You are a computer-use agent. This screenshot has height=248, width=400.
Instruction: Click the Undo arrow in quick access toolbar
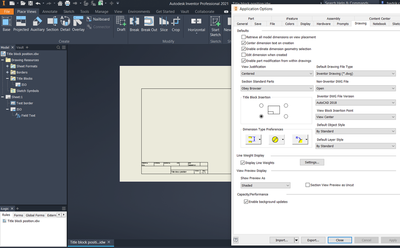38,3
